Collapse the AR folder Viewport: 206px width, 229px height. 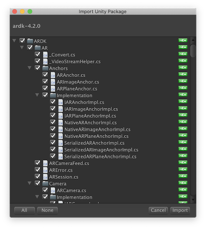(22, 47)
